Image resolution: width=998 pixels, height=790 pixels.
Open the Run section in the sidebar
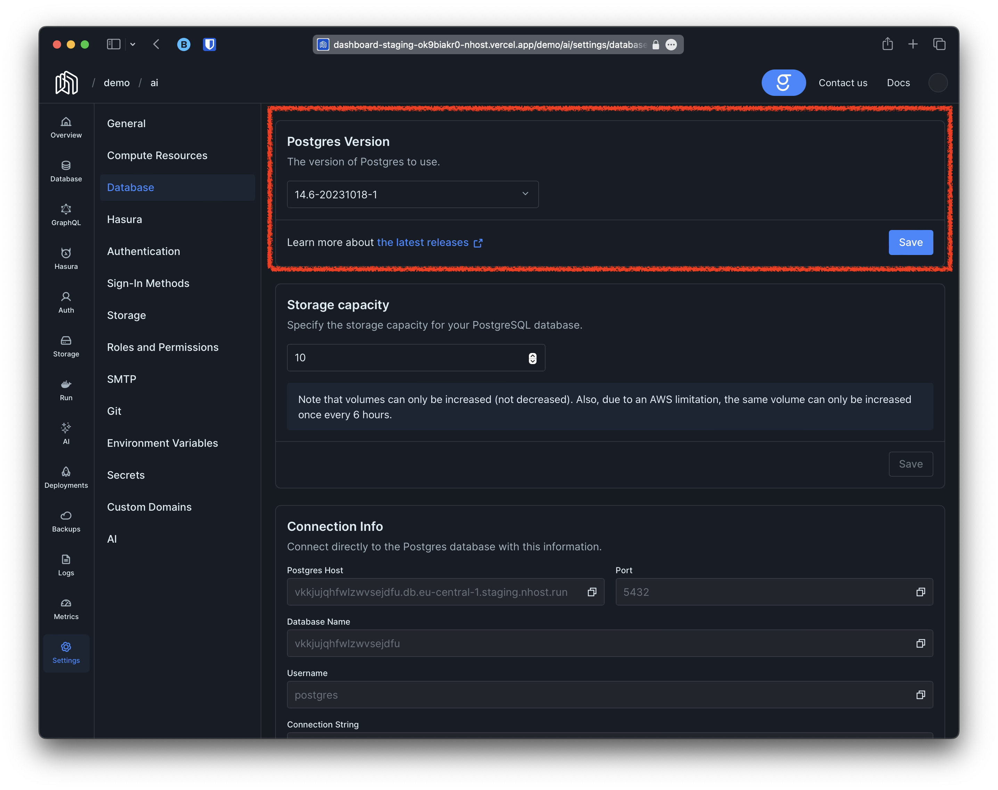66,390
